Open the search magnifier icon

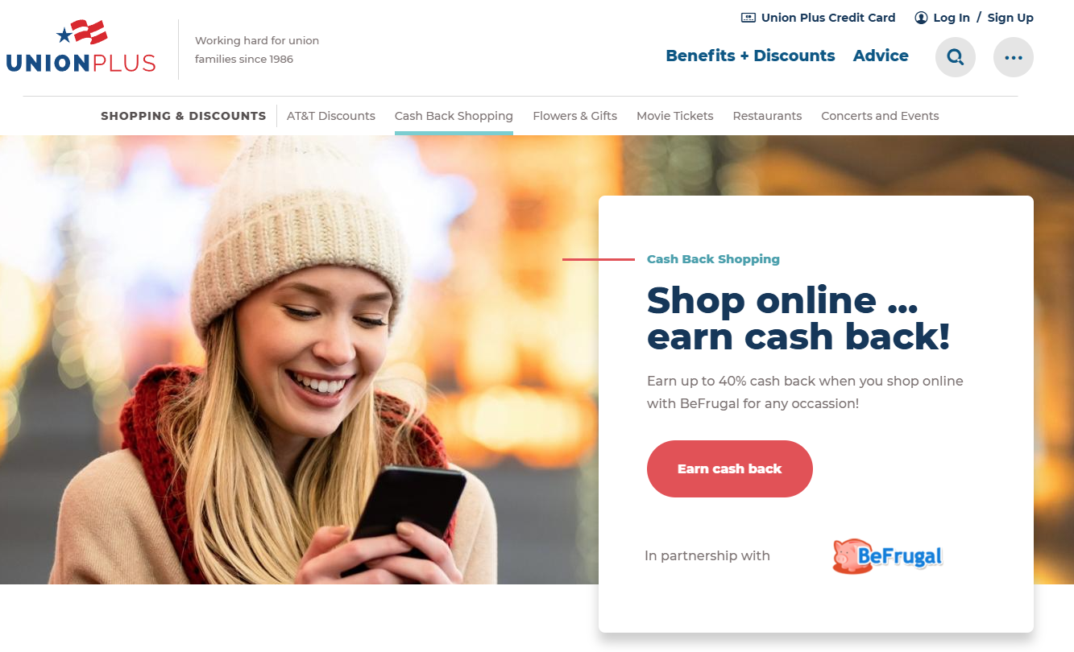[x=956, y=57]
